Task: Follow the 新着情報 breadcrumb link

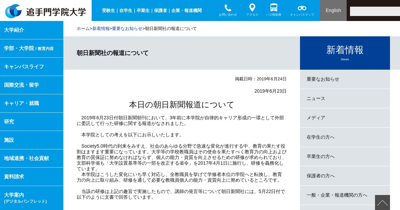Action: point(101,29)
